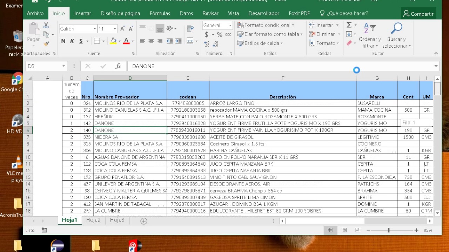The width and height of the screenshot is (449, 252).
Task: Click merge and center icon
Action: (x=190, y=41)
